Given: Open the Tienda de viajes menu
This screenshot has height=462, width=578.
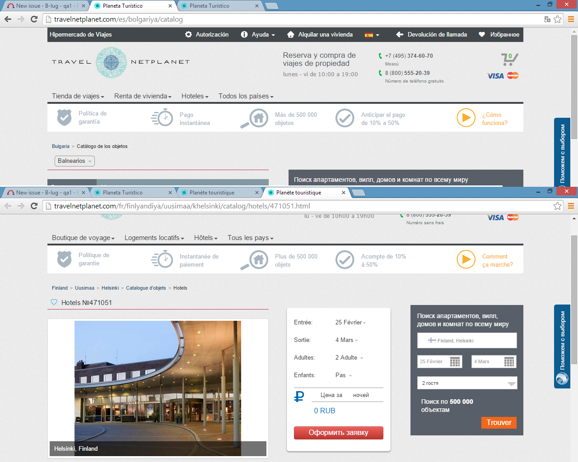Looking at the screenshot, I should [x=78, y=96].
